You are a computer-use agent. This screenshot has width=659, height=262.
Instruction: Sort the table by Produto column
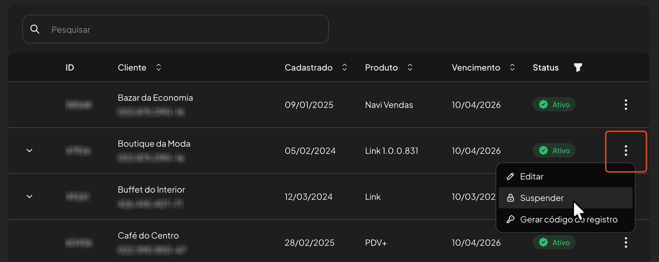pos(410,67)
